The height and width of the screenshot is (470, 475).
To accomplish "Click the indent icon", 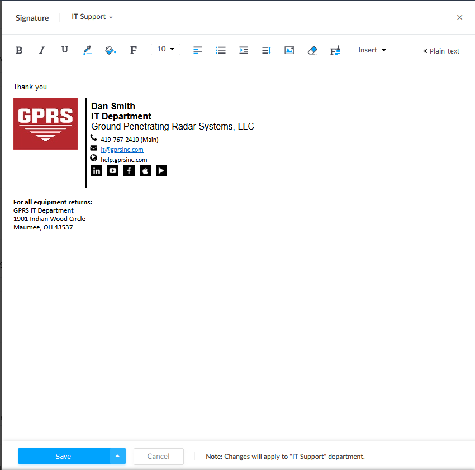I will (x=244, y=50).
